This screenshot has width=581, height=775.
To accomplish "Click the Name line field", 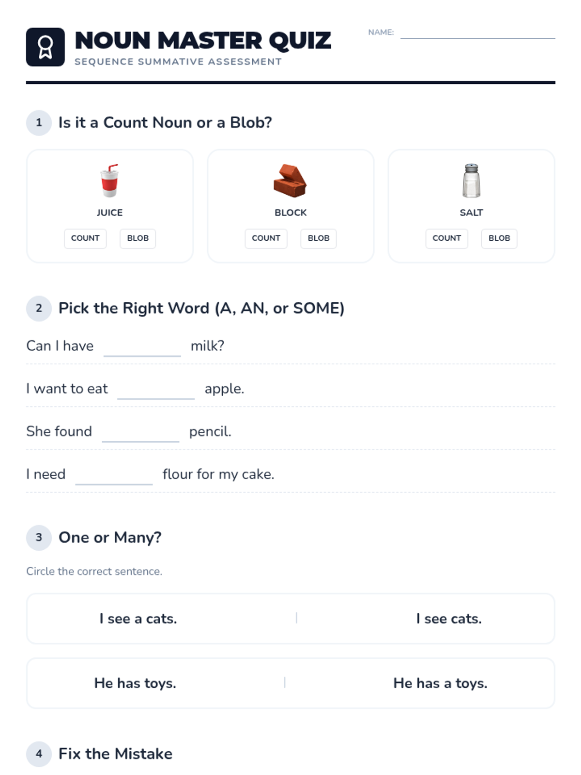I will (477, 33).
